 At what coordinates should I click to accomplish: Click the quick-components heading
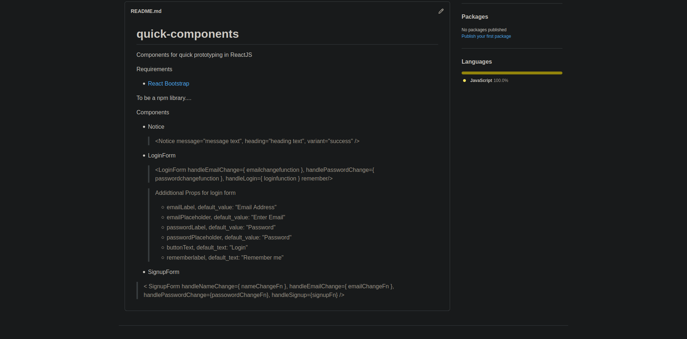tap(187, 34)
